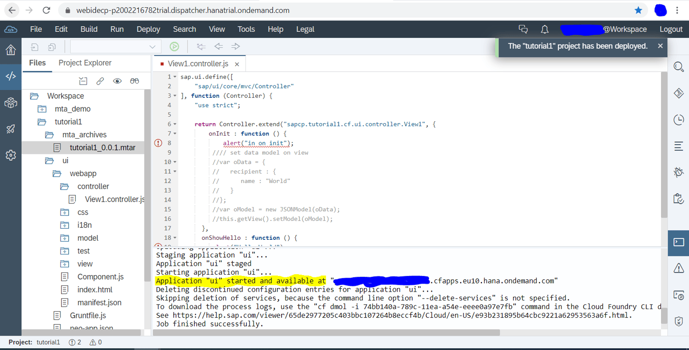Dismiss the tutorial1 deployment notification

(660, 46)
